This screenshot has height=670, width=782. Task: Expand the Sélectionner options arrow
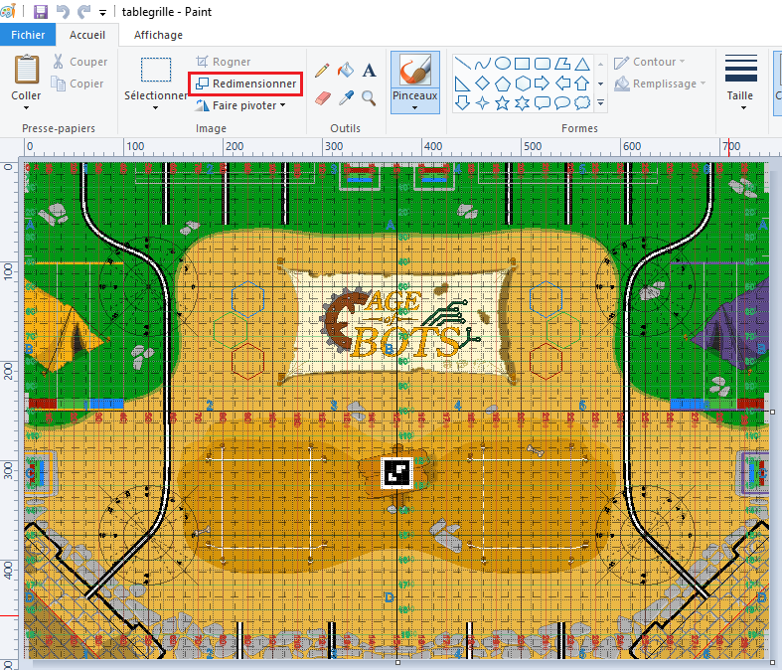tap(156, 107)
